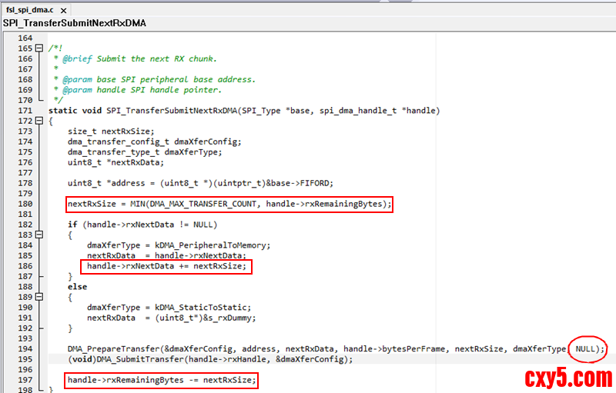Click the 'dmaXferType = kDMA_StaticToStatic;' line
Screen dimensions: 616x393
click(169, 308)
